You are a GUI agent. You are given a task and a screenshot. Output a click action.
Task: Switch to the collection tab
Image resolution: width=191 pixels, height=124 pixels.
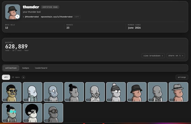(x=11, y=68)
